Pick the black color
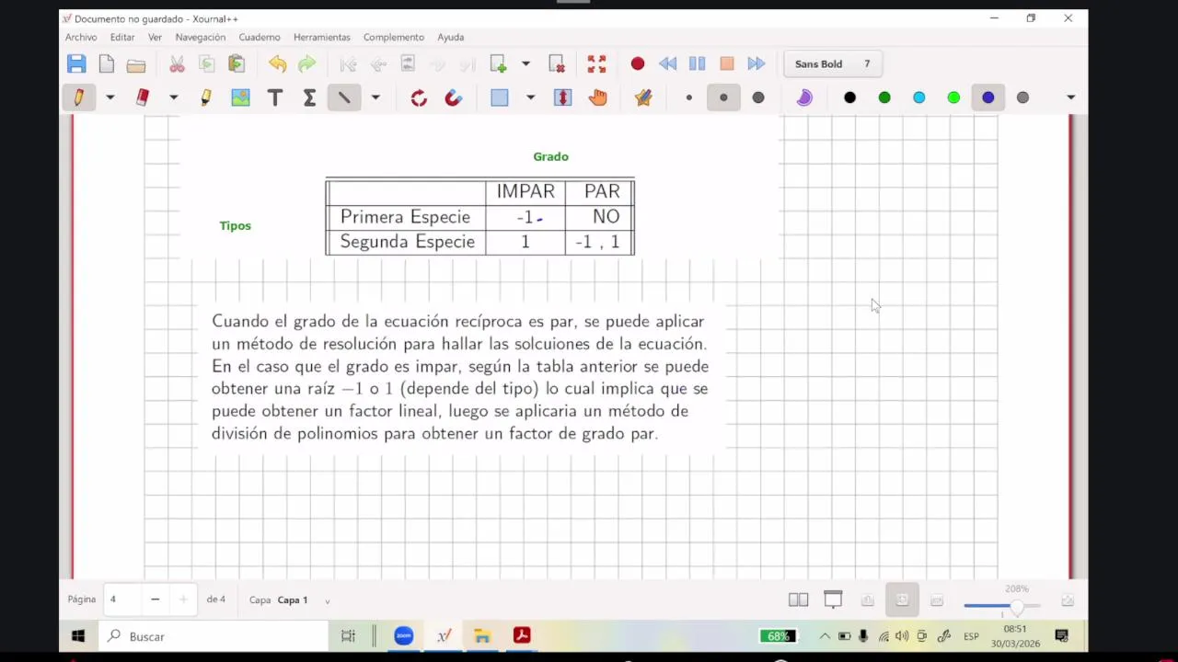1178x662 pixels. tap(849, 97)
